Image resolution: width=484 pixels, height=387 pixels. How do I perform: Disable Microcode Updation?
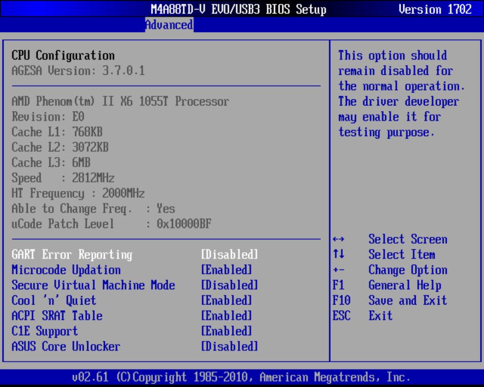coord(227,270)
